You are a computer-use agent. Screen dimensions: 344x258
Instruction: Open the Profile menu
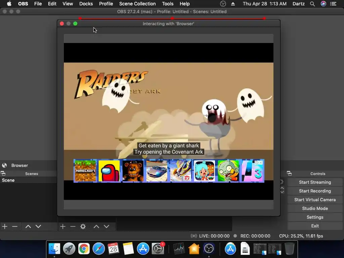[106, 4]
